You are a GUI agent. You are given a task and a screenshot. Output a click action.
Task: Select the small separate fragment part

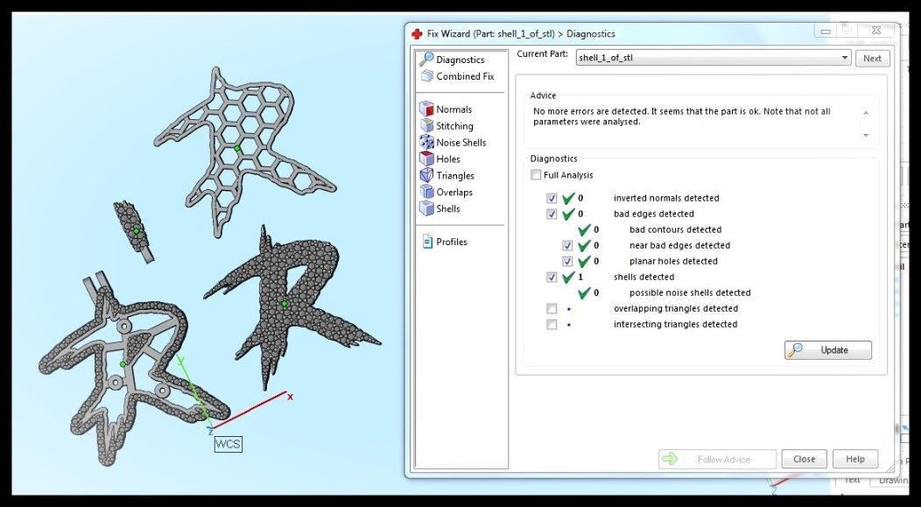click(x=136, y=230)
